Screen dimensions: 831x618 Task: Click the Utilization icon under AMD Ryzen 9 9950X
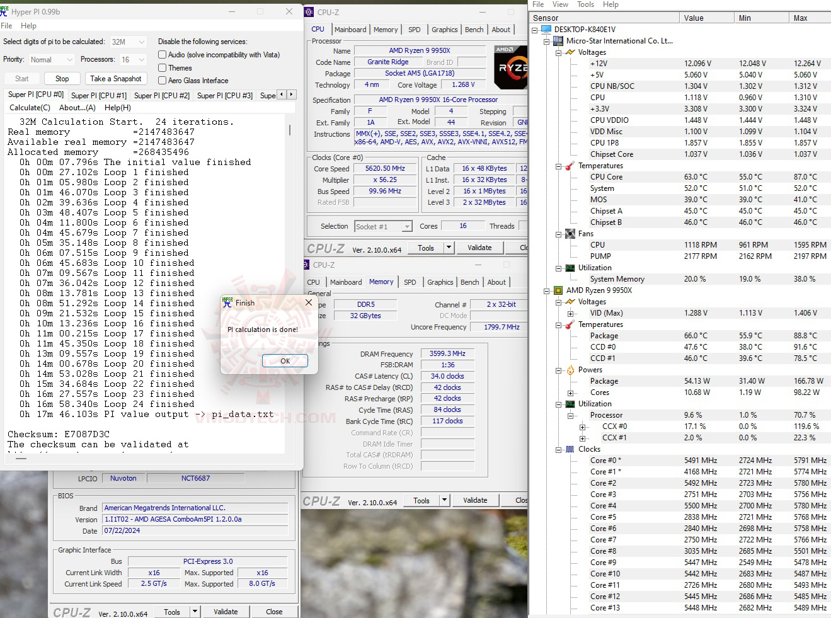(570, 404)
